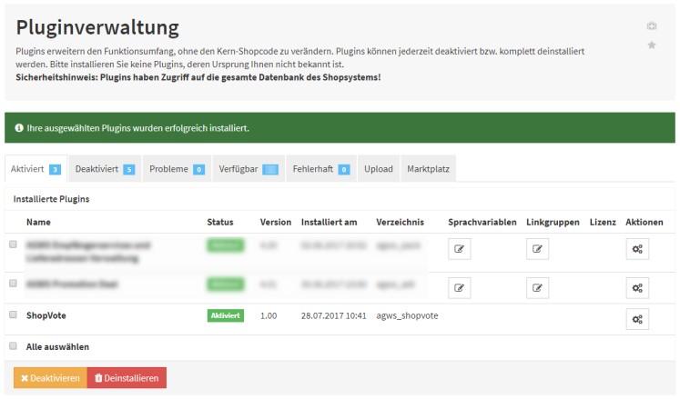Edit Linkgruppen of first plugin row
Screen dimensions: 680x399
537,248
